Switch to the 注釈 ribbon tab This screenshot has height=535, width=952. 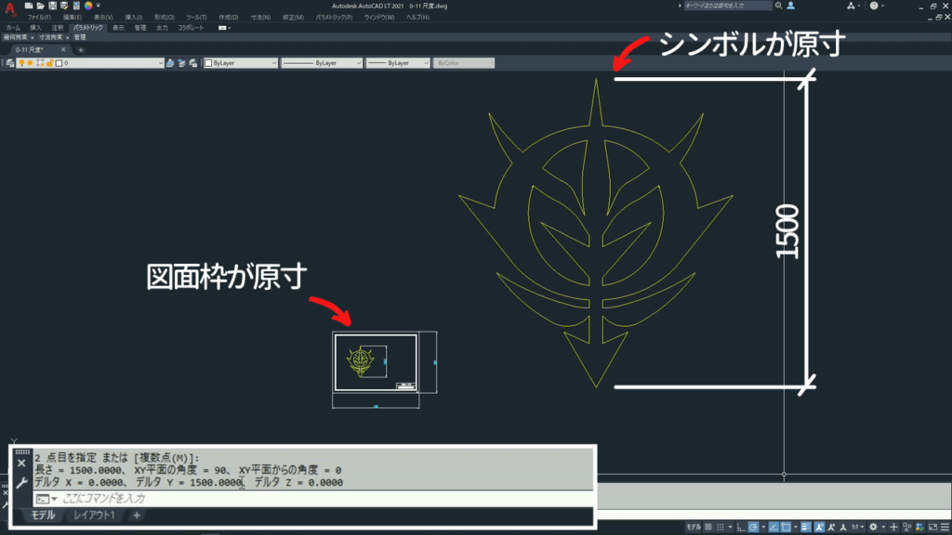58,28
